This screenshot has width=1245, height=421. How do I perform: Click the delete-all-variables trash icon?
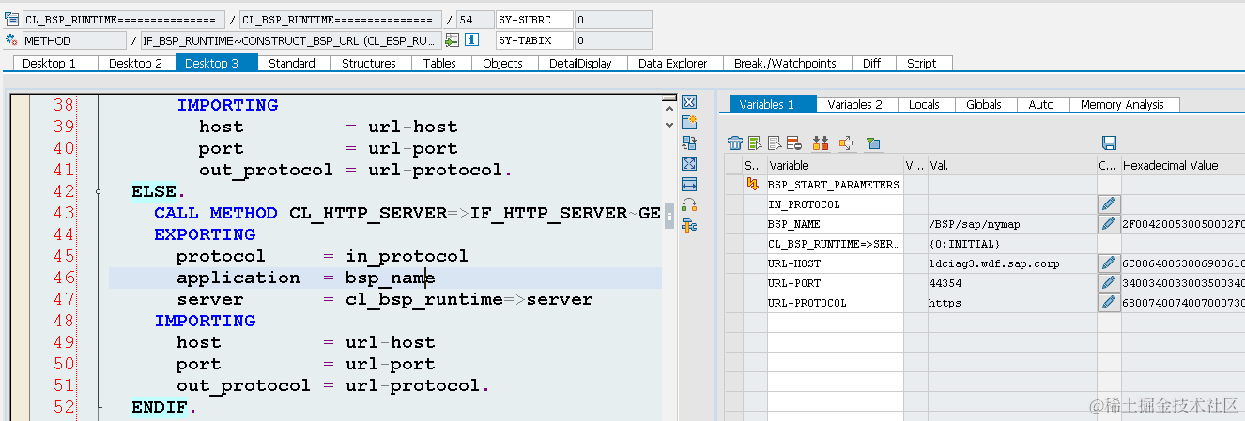pyautogui.click(x=735, y=143)
